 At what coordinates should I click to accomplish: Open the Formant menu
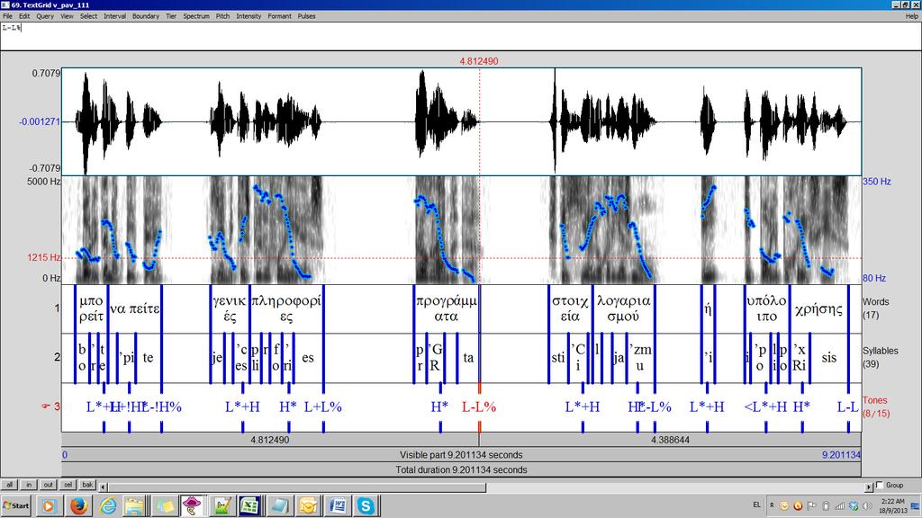tap(279, 16)
